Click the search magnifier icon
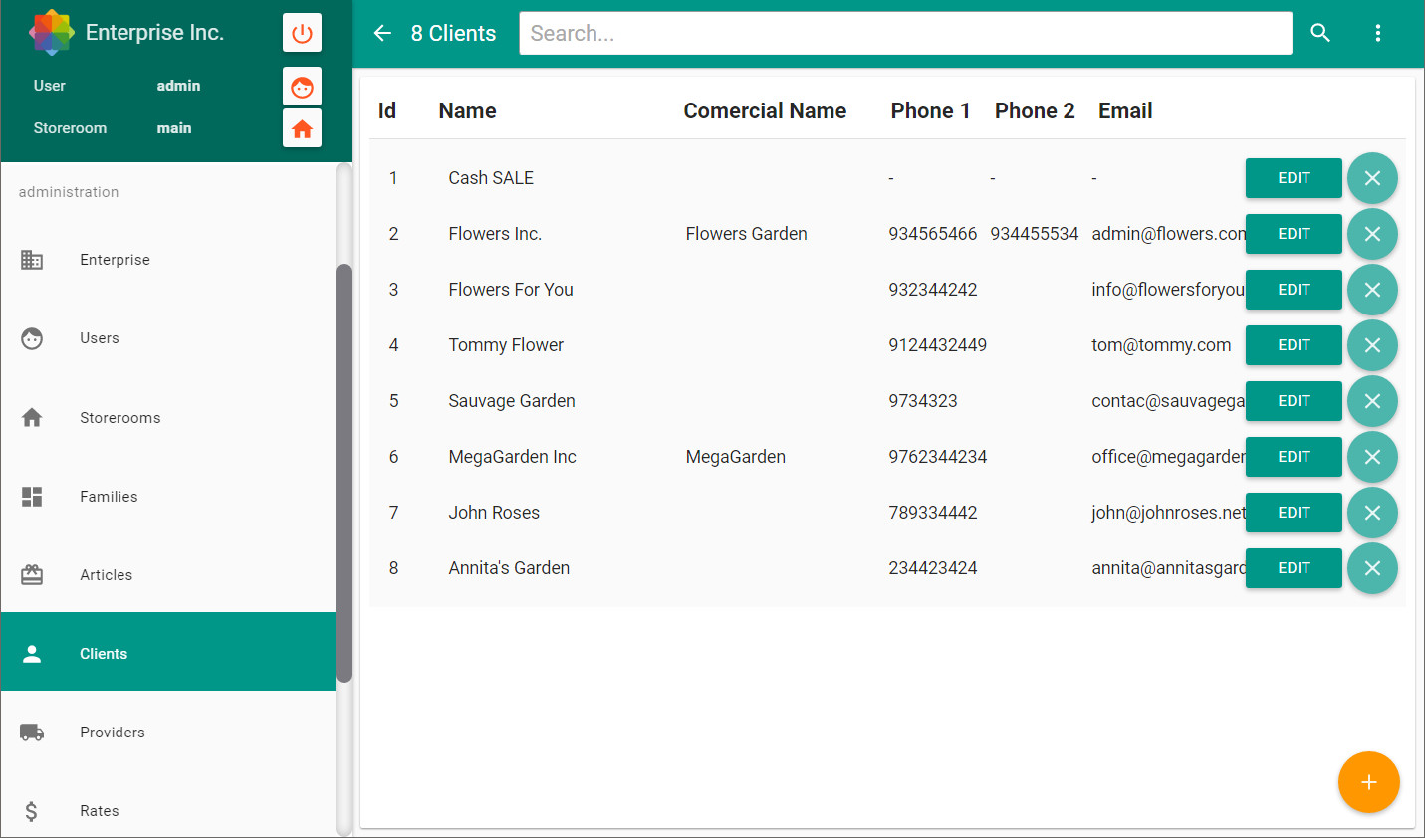The width and height of the screenshot is (1425, 838). pyautogui.click(x=1320, y=33)
